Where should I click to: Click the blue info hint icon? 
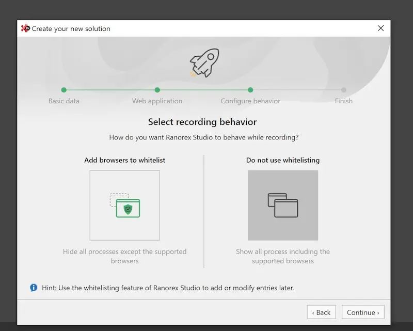coord(34,288)
